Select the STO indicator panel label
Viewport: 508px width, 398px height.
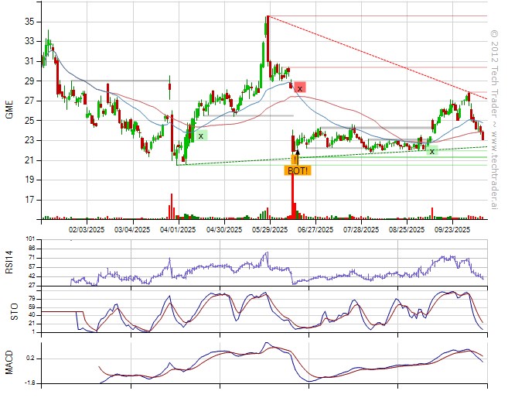point(10,312)
